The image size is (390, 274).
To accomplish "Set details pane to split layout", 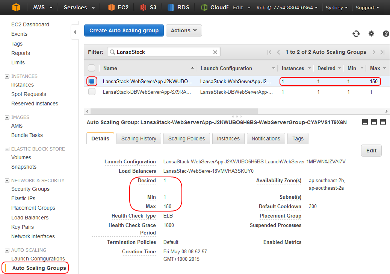I will [374, 122].
